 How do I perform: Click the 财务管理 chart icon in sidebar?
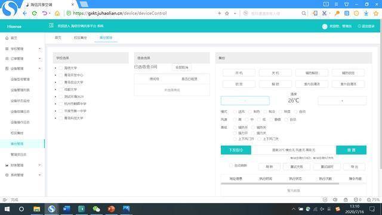click(x=7, y=165)
